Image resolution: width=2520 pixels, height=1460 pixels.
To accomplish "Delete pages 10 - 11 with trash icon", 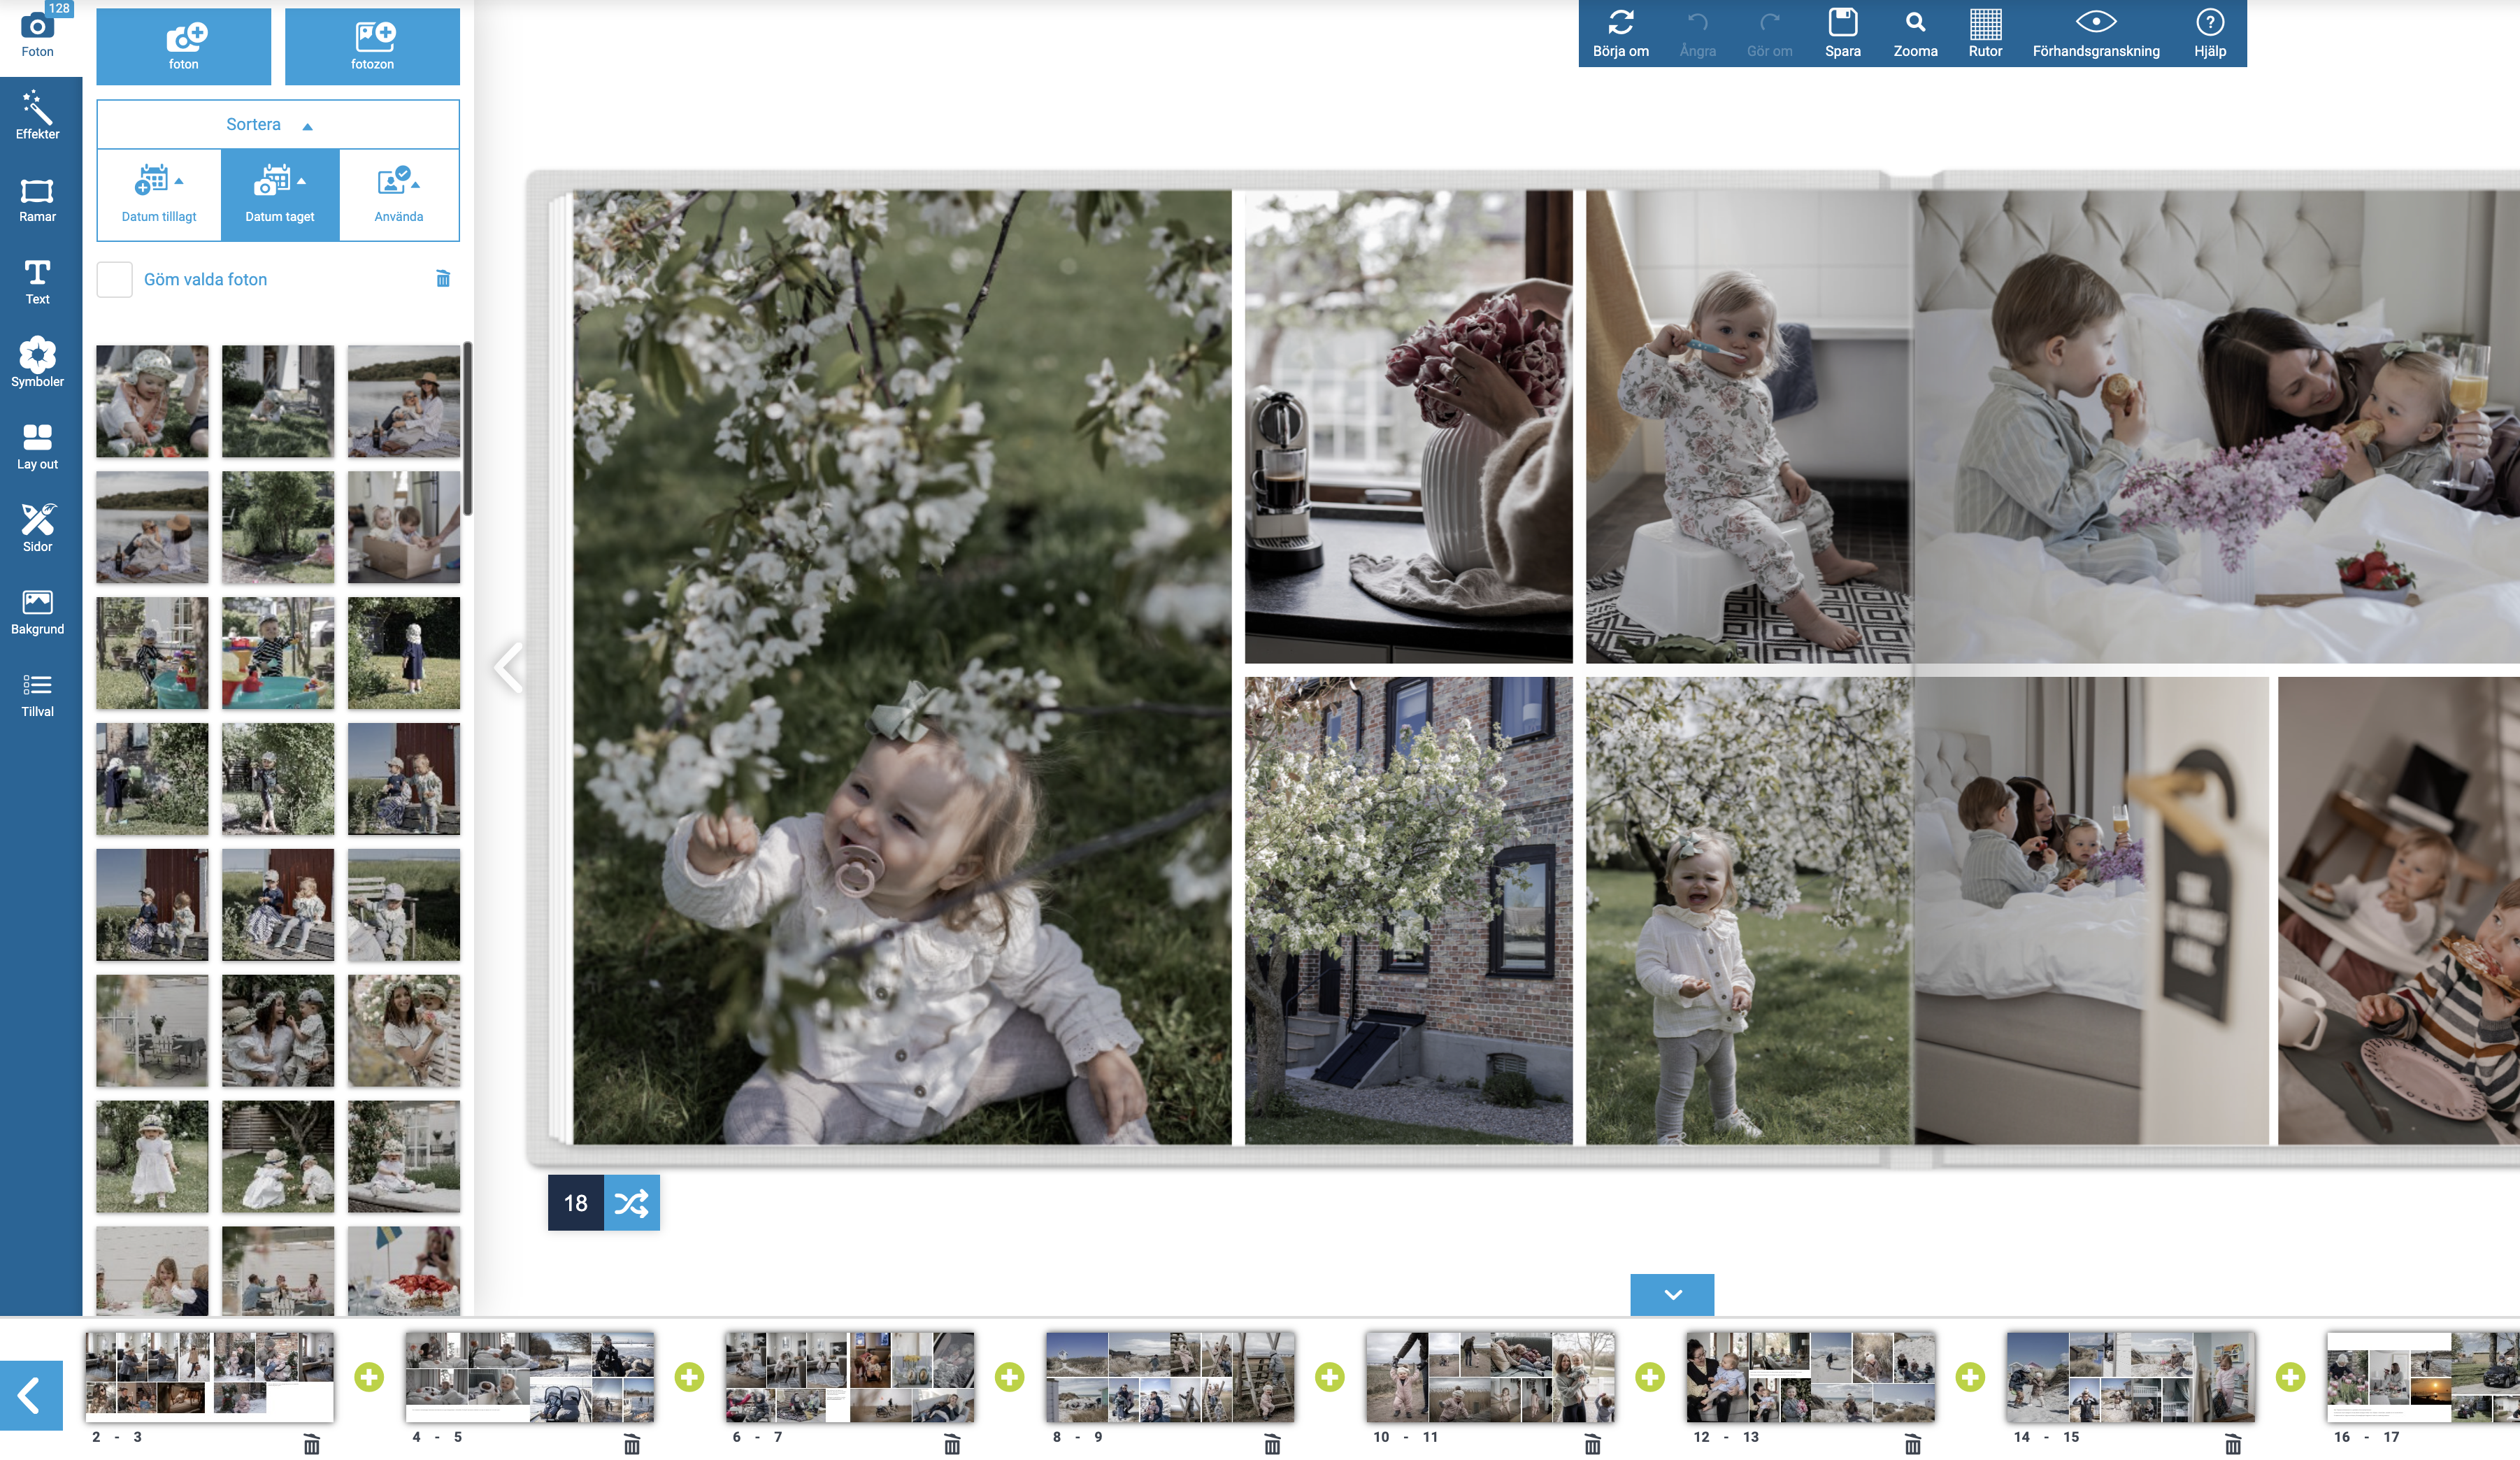I will pos(1593,1443).
